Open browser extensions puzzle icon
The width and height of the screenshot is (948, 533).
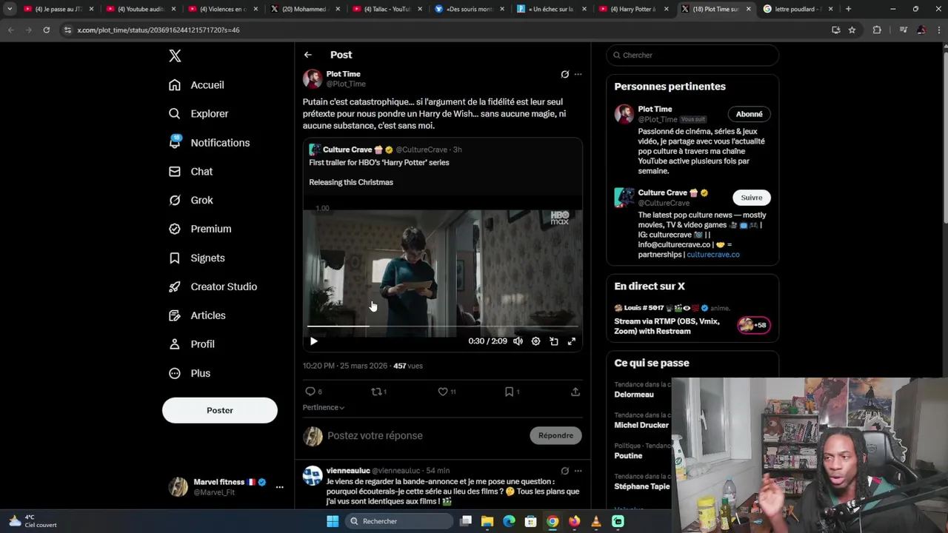(x=878, y=30)
